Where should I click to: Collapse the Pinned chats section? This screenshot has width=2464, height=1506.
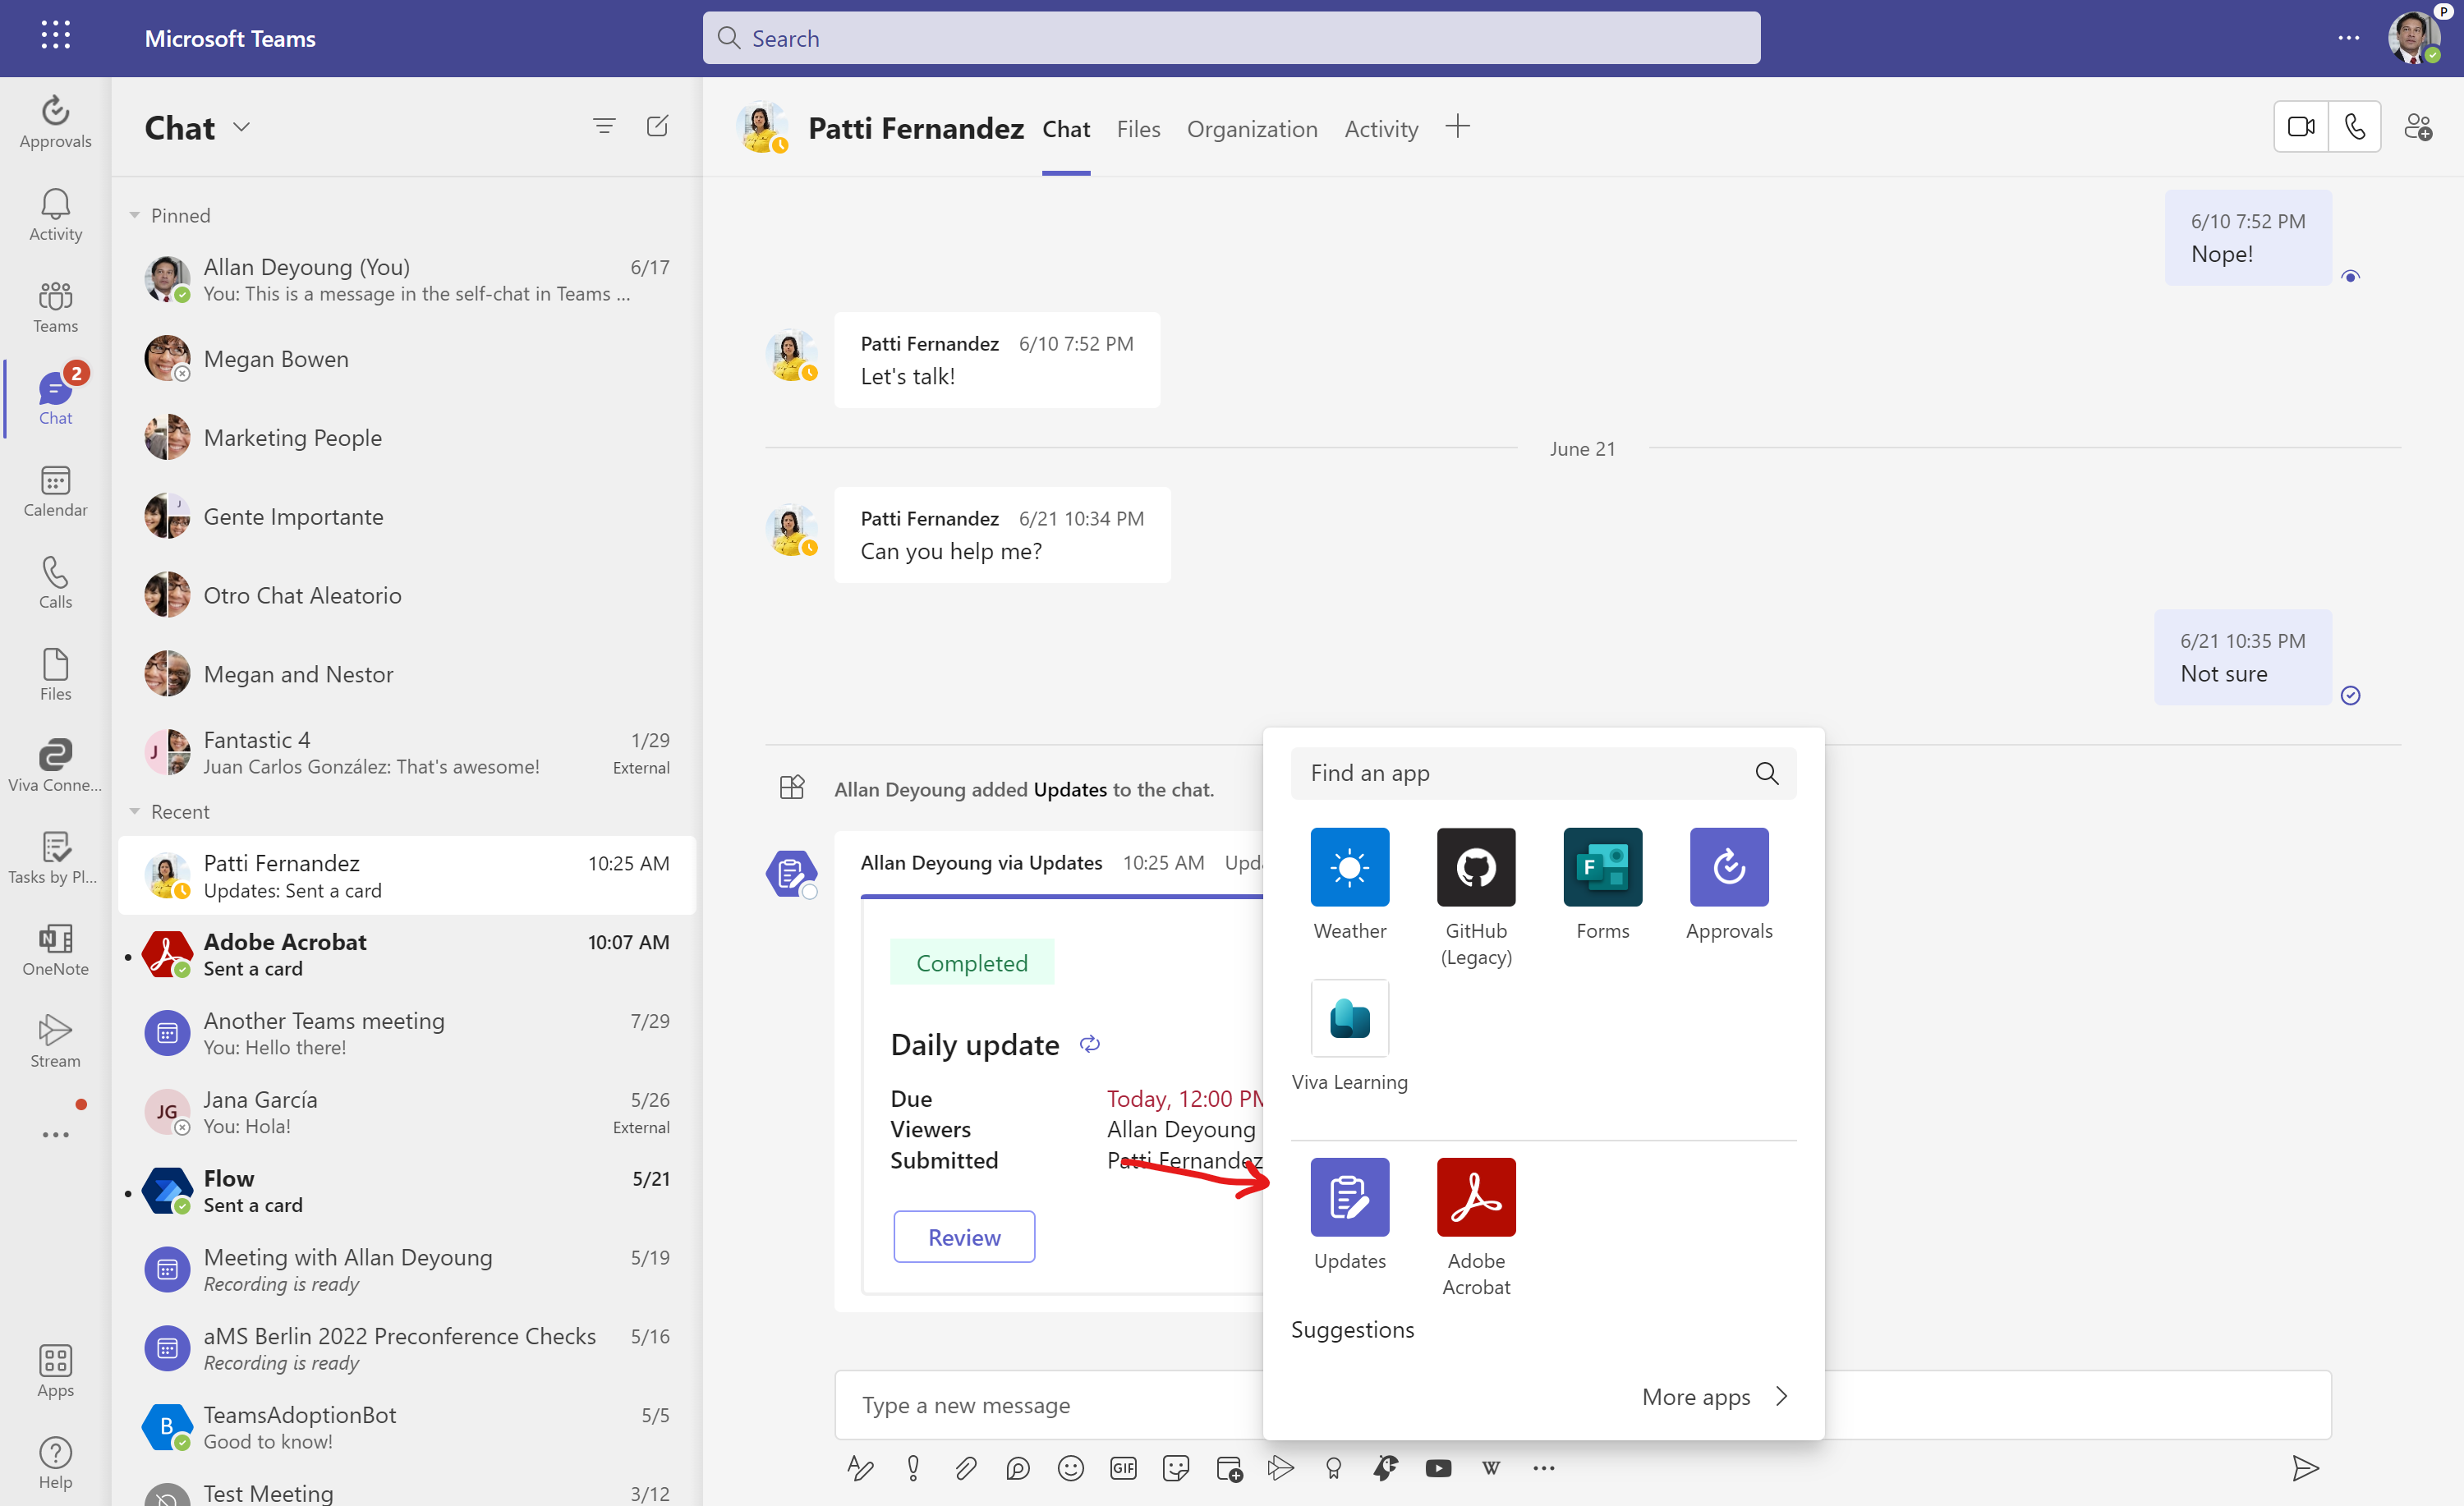click(136, 215)
